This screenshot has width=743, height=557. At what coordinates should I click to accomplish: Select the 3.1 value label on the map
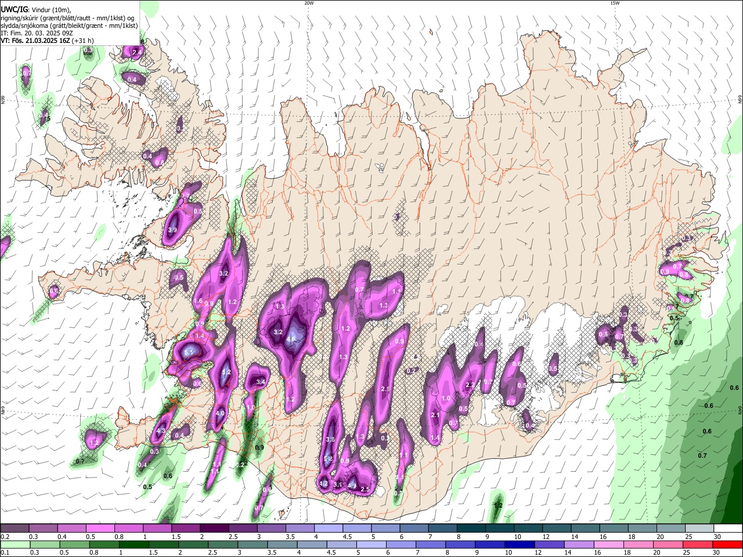point(338,484)
